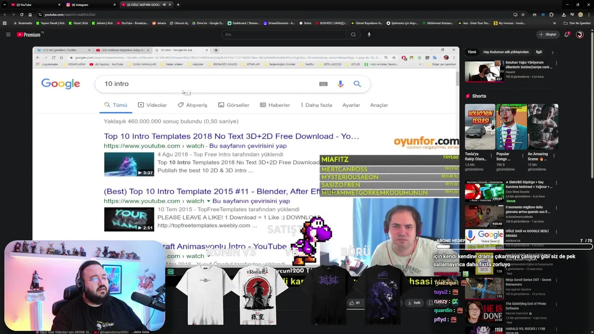594x334 pixels.
Task: Click the İndir download button
Action: pyautogui.click(x=413, y=303)
